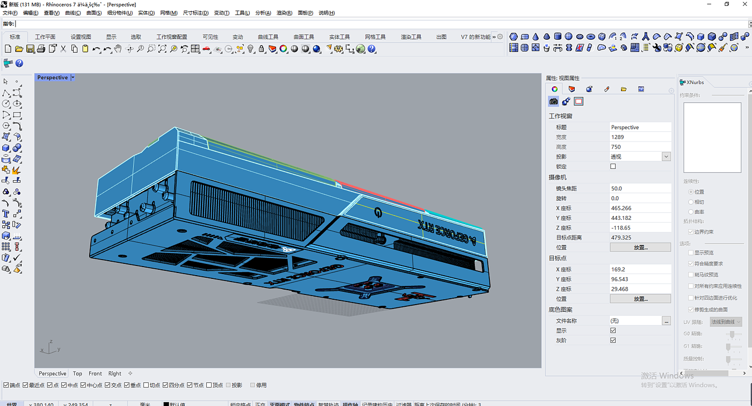Disable the 灰阶 checkbox
The width and height of the screenshot is (752, 406).
click(x=613, y=340)
